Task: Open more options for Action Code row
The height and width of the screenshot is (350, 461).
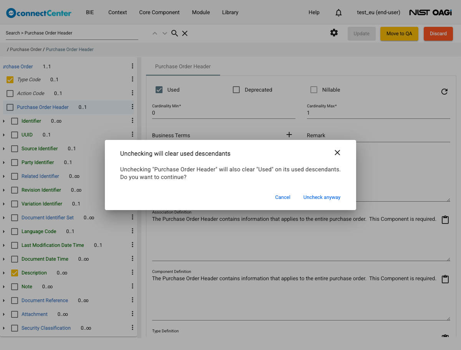Action: [133, 93]
